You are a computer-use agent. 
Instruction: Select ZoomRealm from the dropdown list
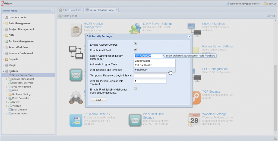click(x=154, y=61)
